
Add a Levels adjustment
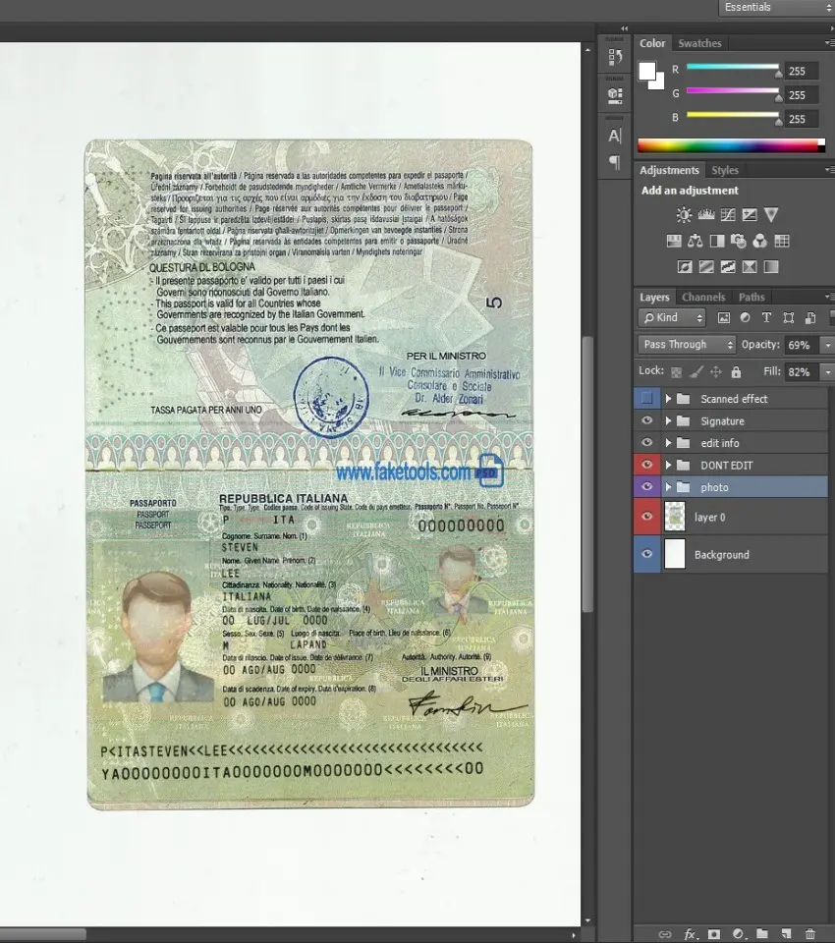tap(705, 215)
